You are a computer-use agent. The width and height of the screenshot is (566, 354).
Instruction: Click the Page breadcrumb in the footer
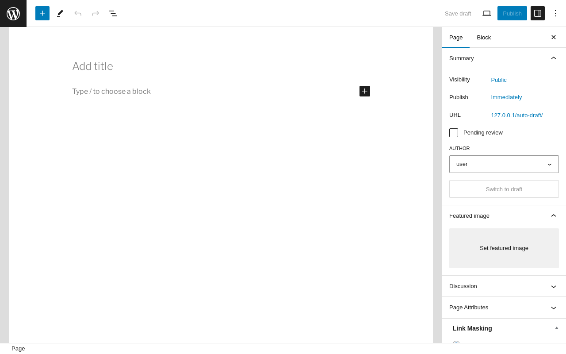pyautogui.click(x=18, y=349)
